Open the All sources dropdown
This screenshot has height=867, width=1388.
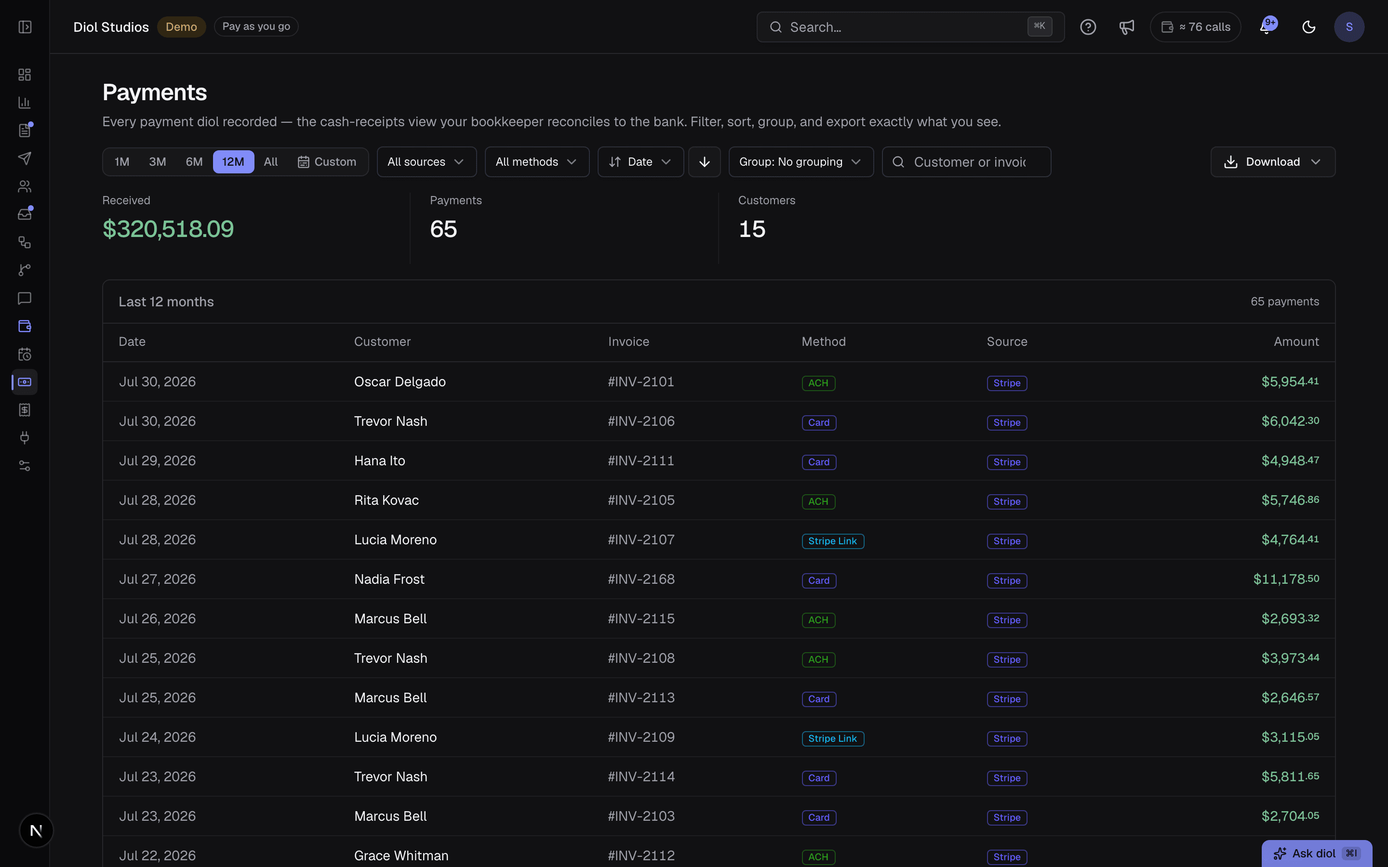tap(426, 162)
